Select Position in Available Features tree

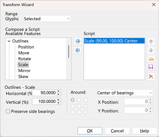tap(26, 47)
